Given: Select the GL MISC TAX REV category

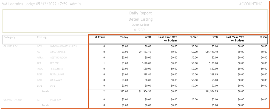Looking at the screenshot, I should click(x=13, y=100).
